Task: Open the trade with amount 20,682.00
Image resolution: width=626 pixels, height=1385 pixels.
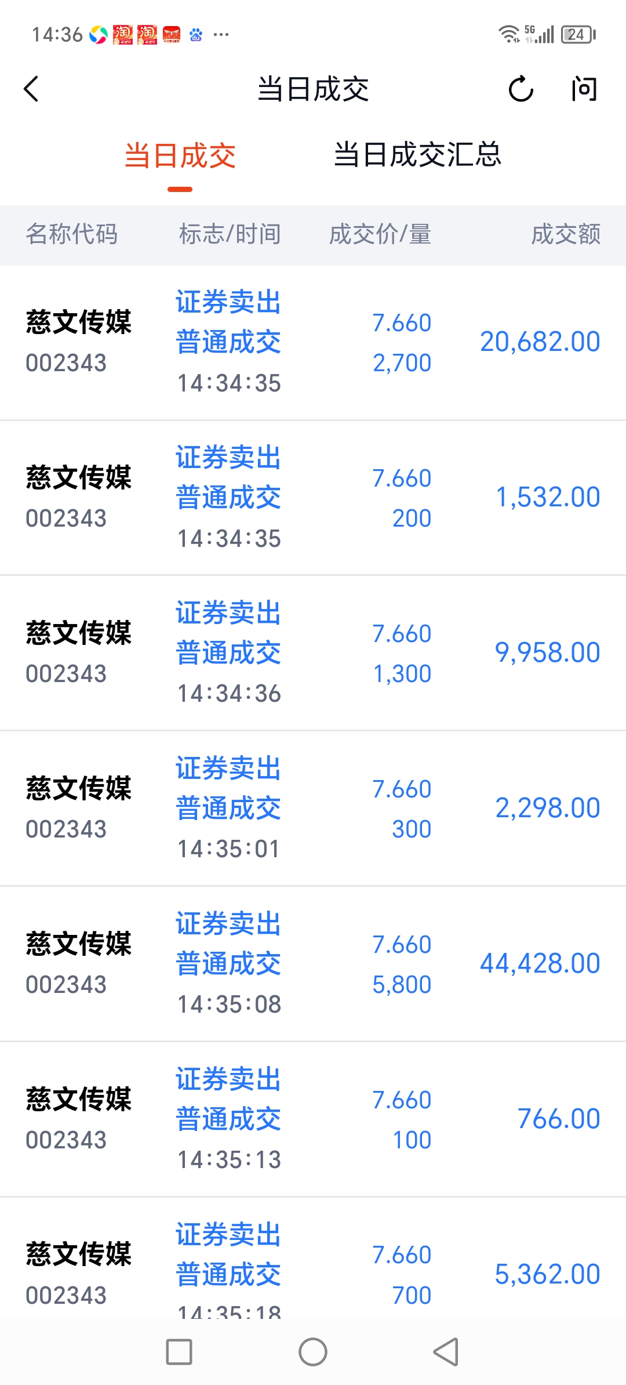Action: (x=313, y=342)
